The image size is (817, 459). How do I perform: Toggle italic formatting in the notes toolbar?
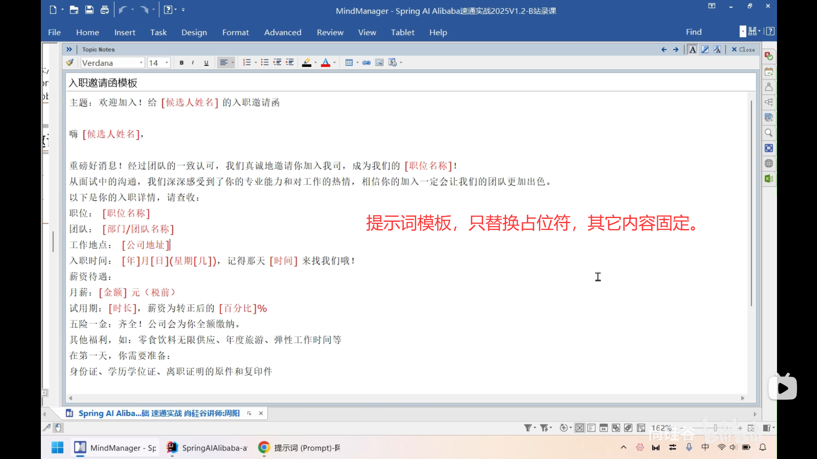[192, 62]
